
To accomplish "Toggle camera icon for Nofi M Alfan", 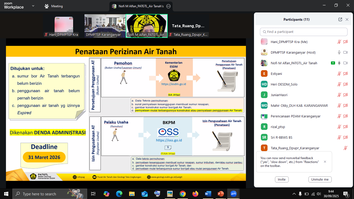I will pyautogui.click(x=345, y=63).
